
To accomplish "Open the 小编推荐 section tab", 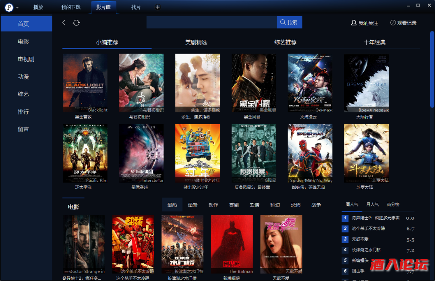I will click(107, 42).
